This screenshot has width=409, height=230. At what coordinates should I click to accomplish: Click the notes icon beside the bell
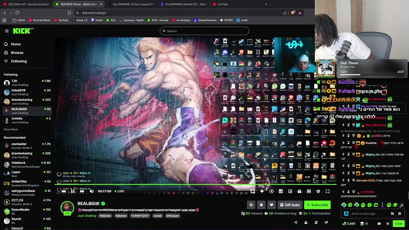point(251,205)
